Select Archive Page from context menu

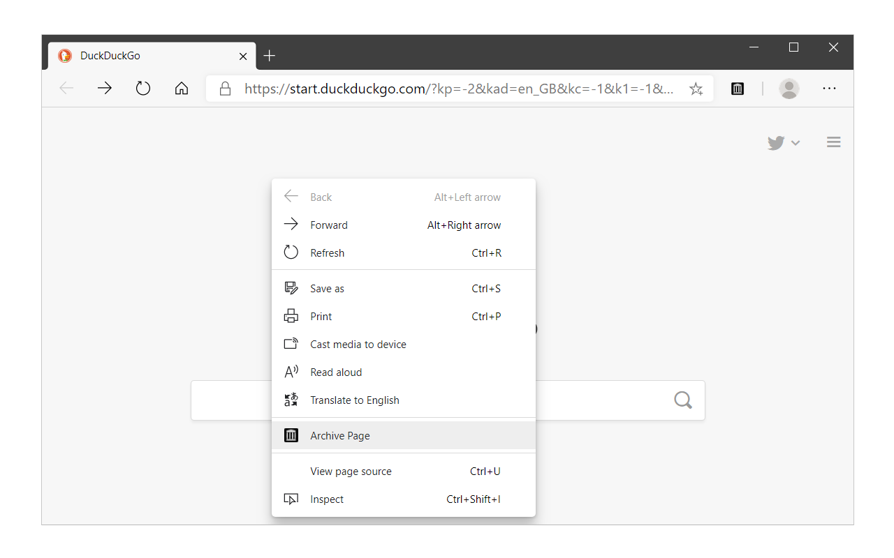tap(340, 436)
